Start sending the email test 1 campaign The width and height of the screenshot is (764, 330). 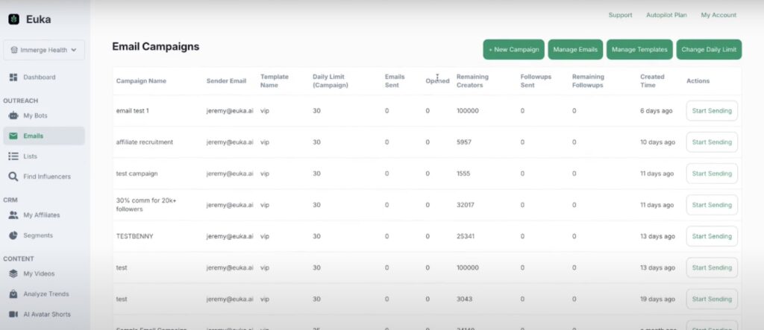click(712, 111)
